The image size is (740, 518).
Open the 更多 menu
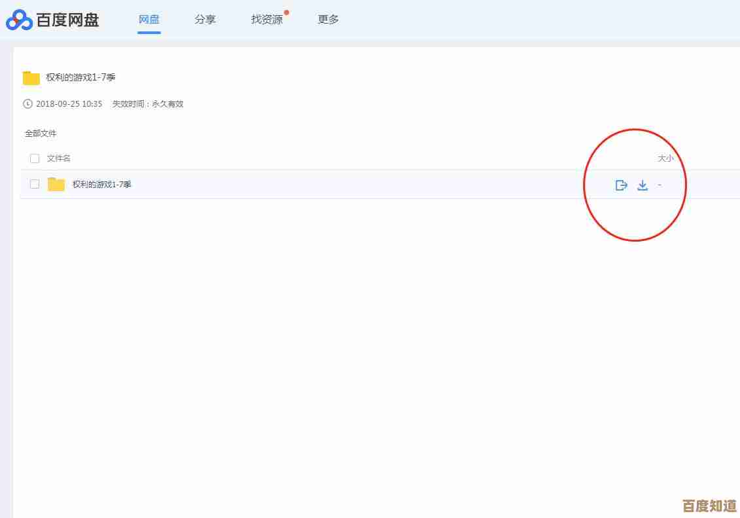328,20
